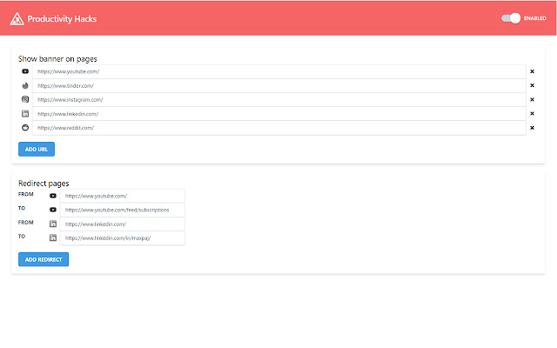Remove the youtube.com banner URL
557x348 pixels.
click(532, 71)
